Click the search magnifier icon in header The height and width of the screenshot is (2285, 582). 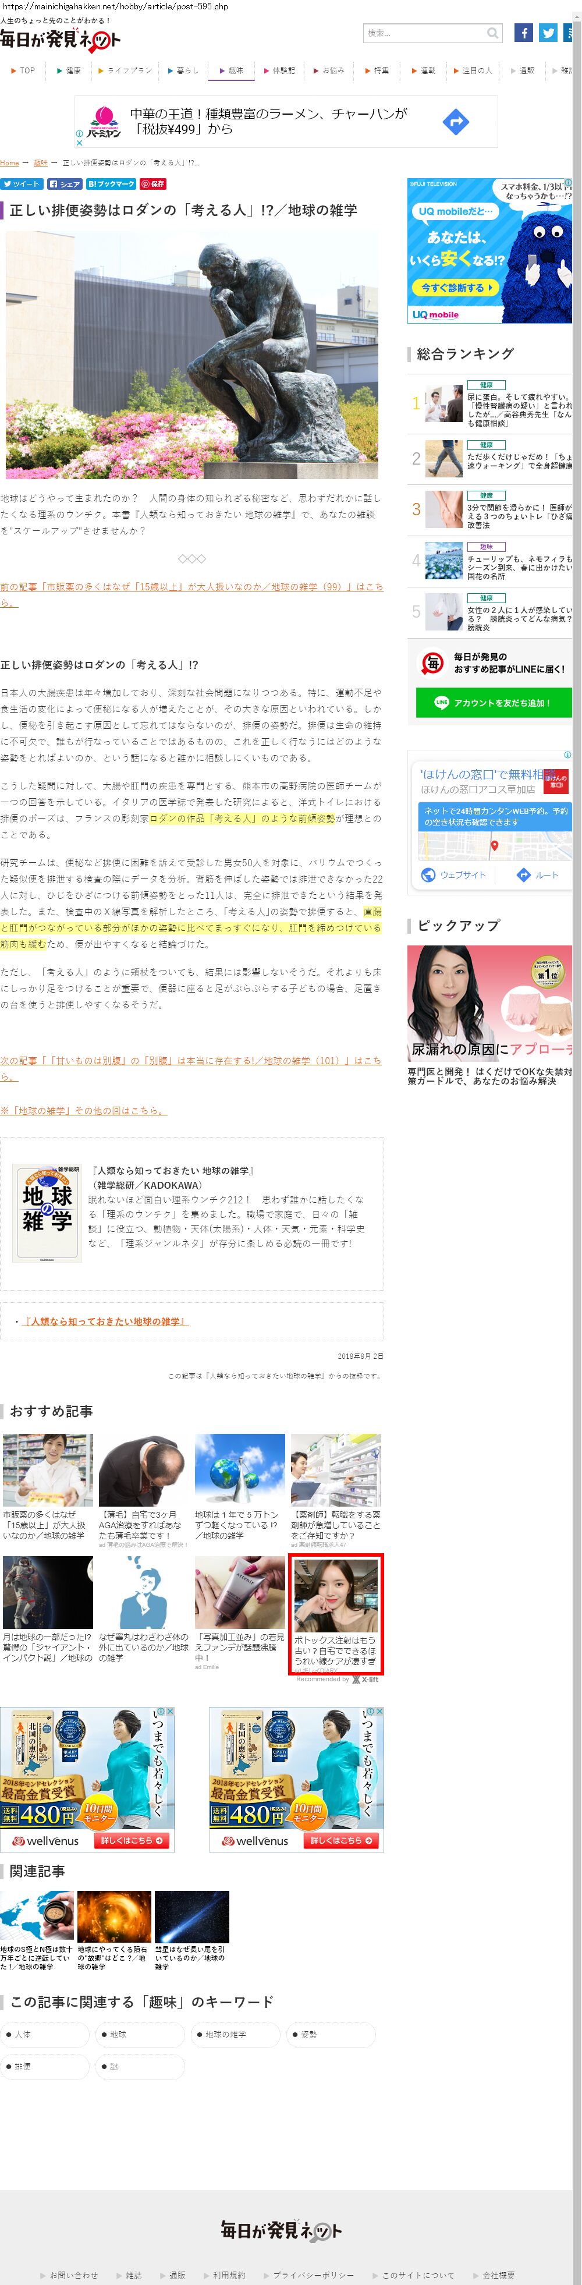pyautogui.click(x=492, y=34)
